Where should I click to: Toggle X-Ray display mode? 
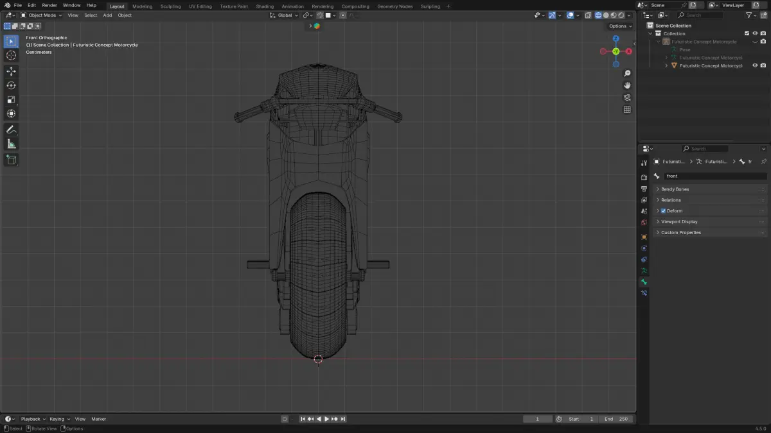[588, 15]
